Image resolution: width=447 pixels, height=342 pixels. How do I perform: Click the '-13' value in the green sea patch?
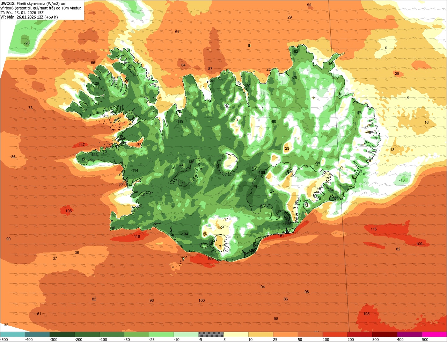[x=402, y=180]
